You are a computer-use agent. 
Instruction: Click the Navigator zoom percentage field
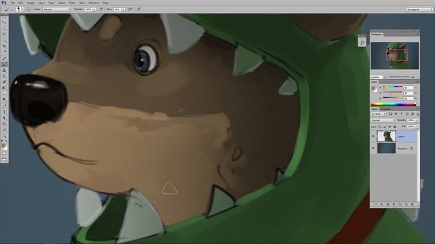376,77
